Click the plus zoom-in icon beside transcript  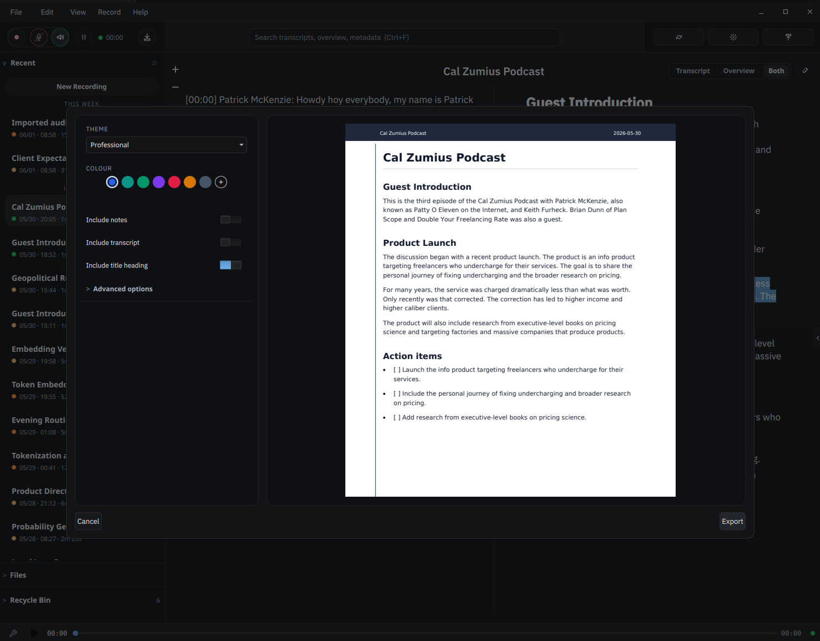click(x=175, y=69)
